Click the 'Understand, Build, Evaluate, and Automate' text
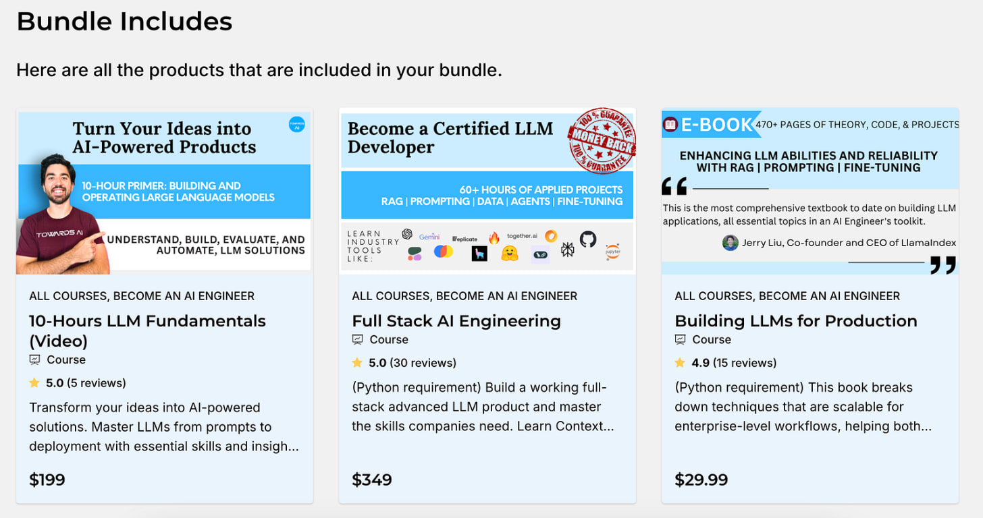Viewport: 983px width, 518px height. [206, 245]
